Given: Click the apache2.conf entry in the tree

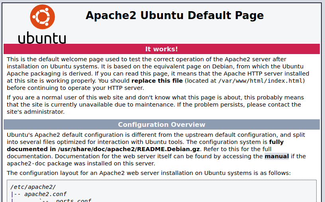Looking at the screenshot, I should [45, 194].
